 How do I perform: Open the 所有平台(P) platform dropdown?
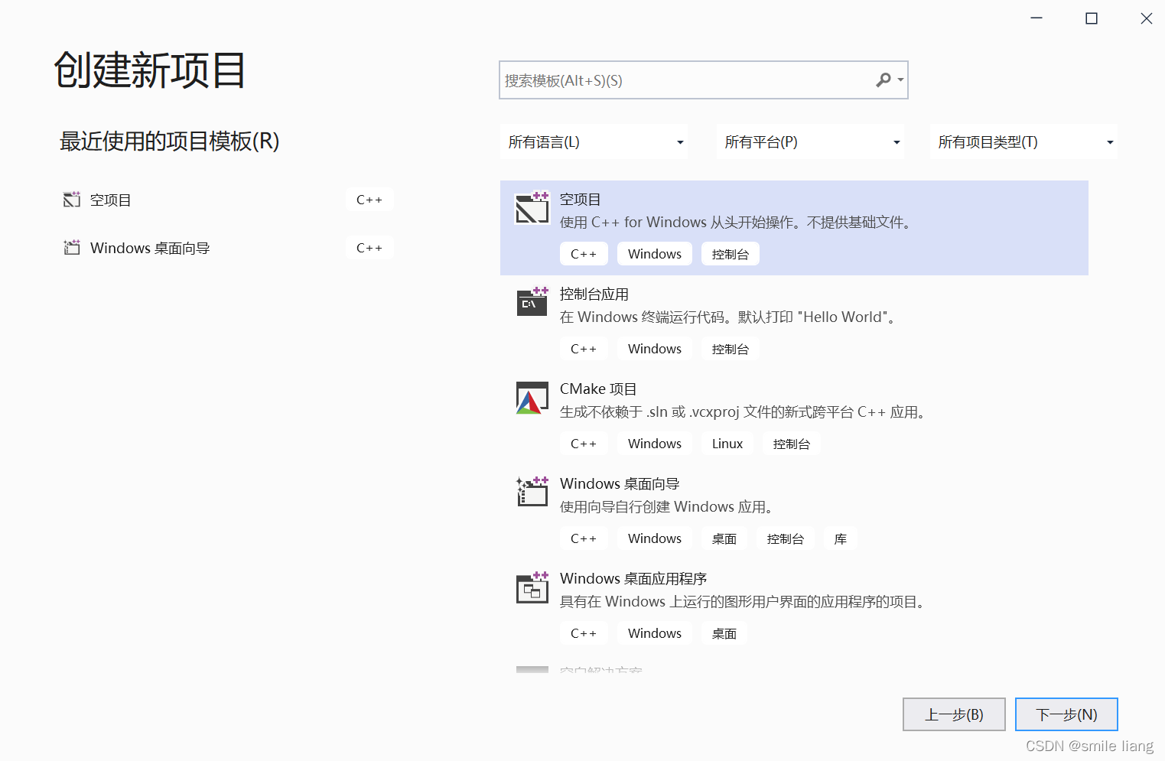point(809,141)
